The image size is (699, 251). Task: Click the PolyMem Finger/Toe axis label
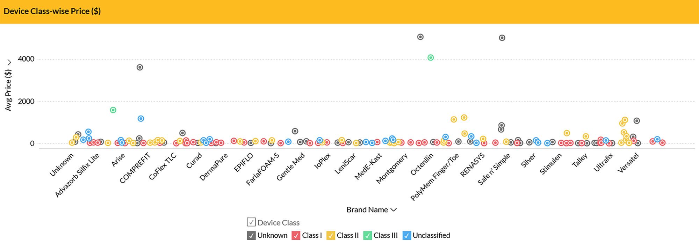point(435,177)
